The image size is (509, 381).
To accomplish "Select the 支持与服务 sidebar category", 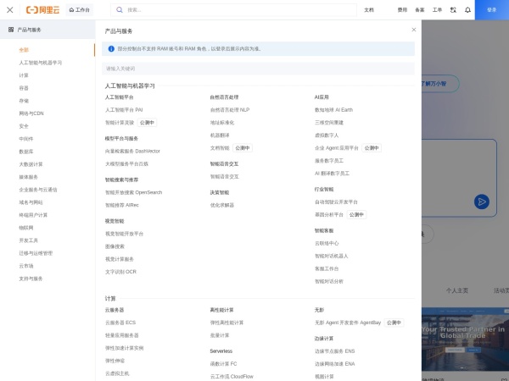I will coord(31,279).
